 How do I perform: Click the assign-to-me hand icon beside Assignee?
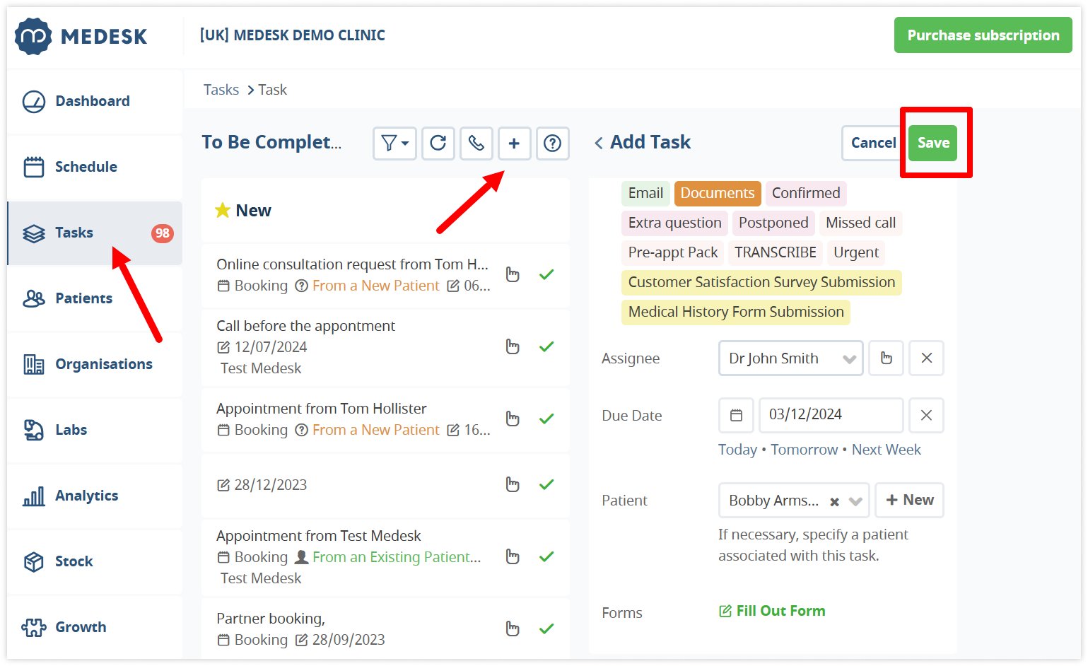(886, 358)
